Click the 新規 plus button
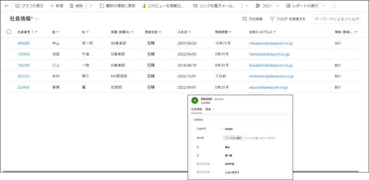 click(56, 6)
